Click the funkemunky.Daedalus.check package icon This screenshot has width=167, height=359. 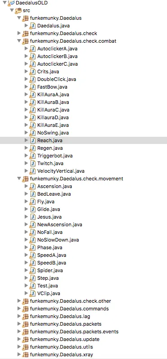(x=25, y=33)
